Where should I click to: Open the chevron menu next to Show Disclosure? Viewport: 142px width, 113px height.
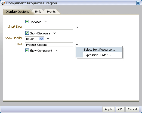(54, 33)
